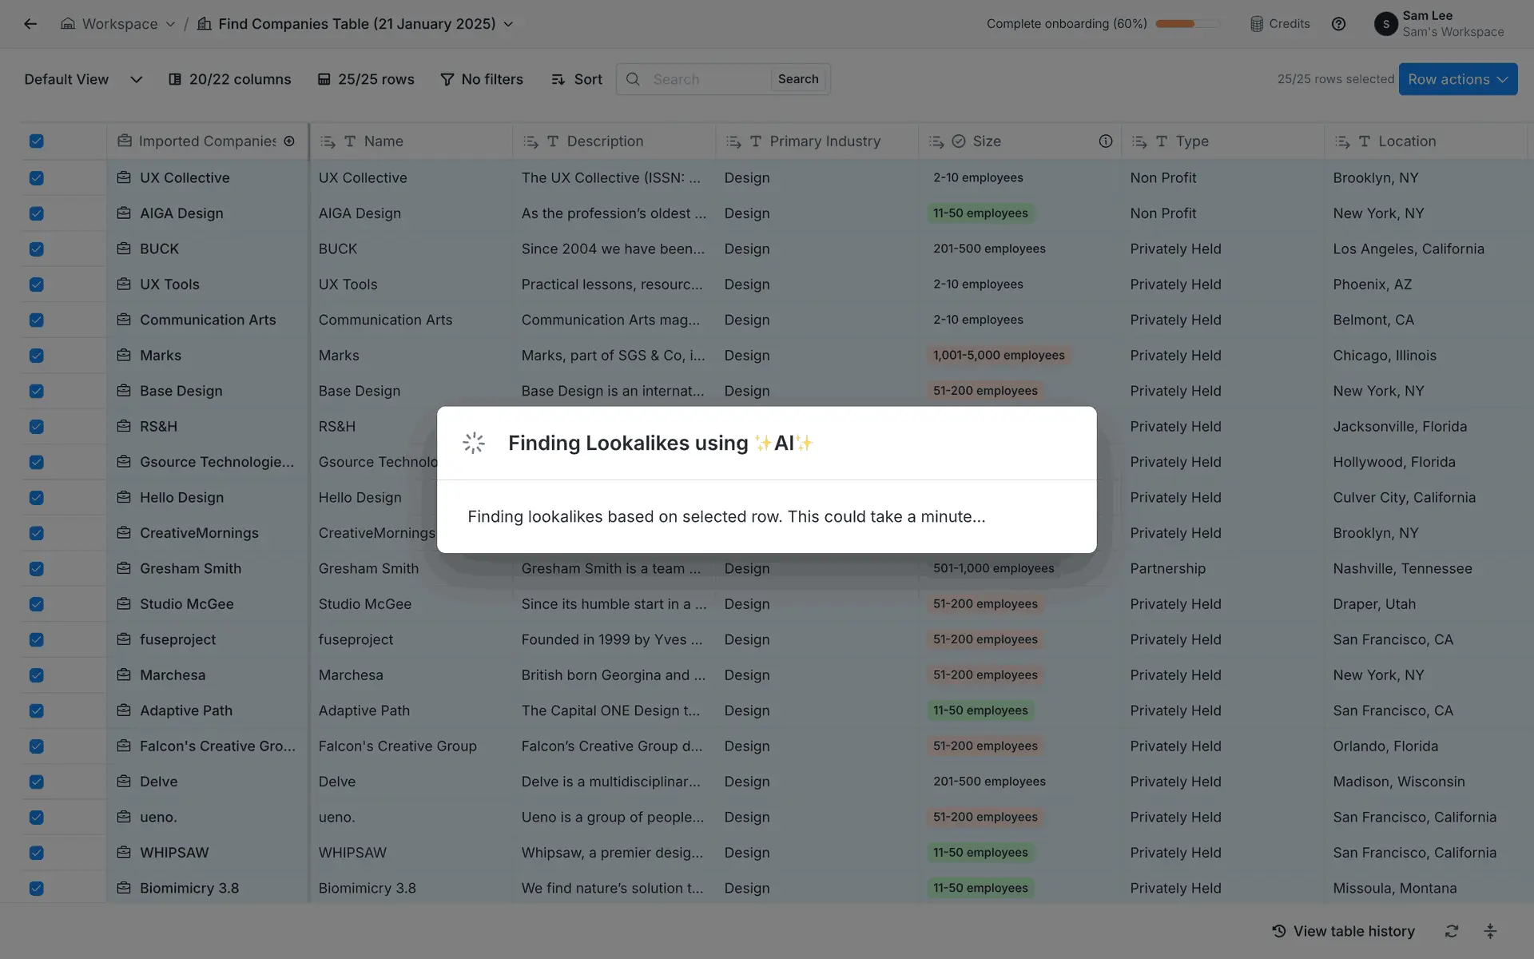The height and width of the screenshot is (959, 1534).
Task: Toggle the Delve row checkbox
Action: [x=37, y=782]
